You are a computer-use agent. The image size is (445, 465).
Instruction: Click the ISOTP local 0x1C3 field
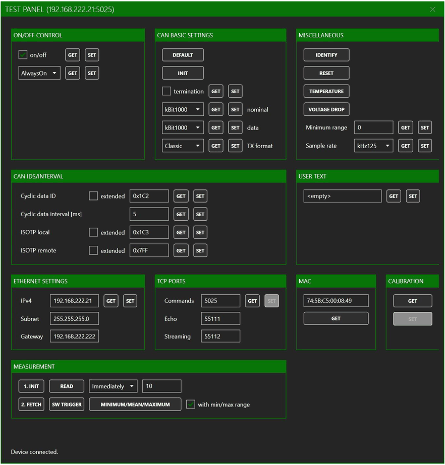149,232
